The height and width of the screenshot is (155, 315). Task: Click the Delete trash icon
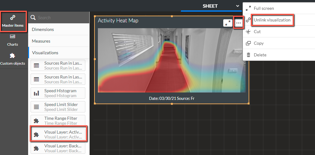coord(249,55)
